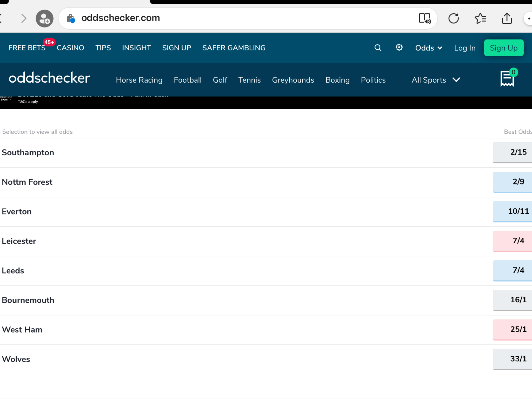Open FREE BETS menu item
Screen dimensions: 532x399
tap(27, 48)
